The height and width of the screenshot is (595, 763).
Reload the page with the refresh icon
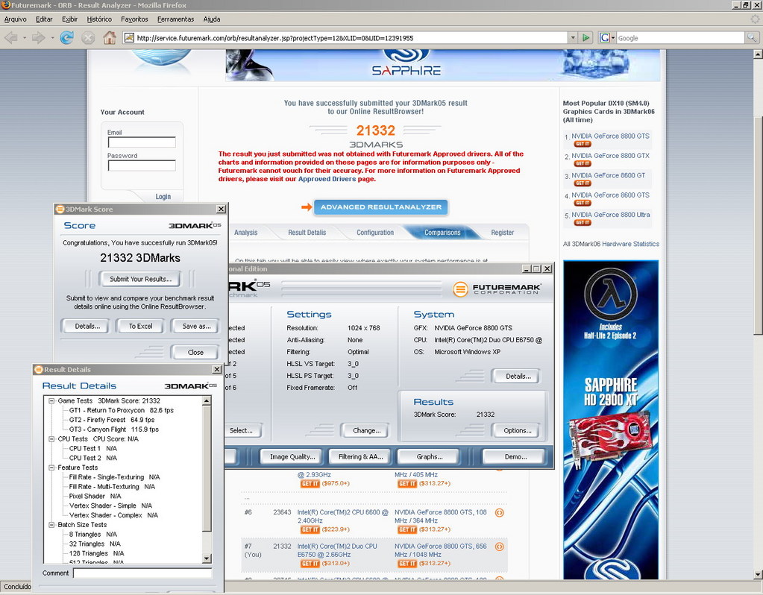[66, 37]
